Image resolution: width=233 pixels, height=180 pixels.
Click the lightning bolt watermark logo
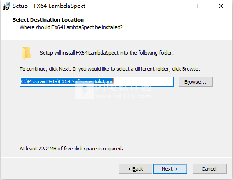pyautogui.click(x=84, y=92)
